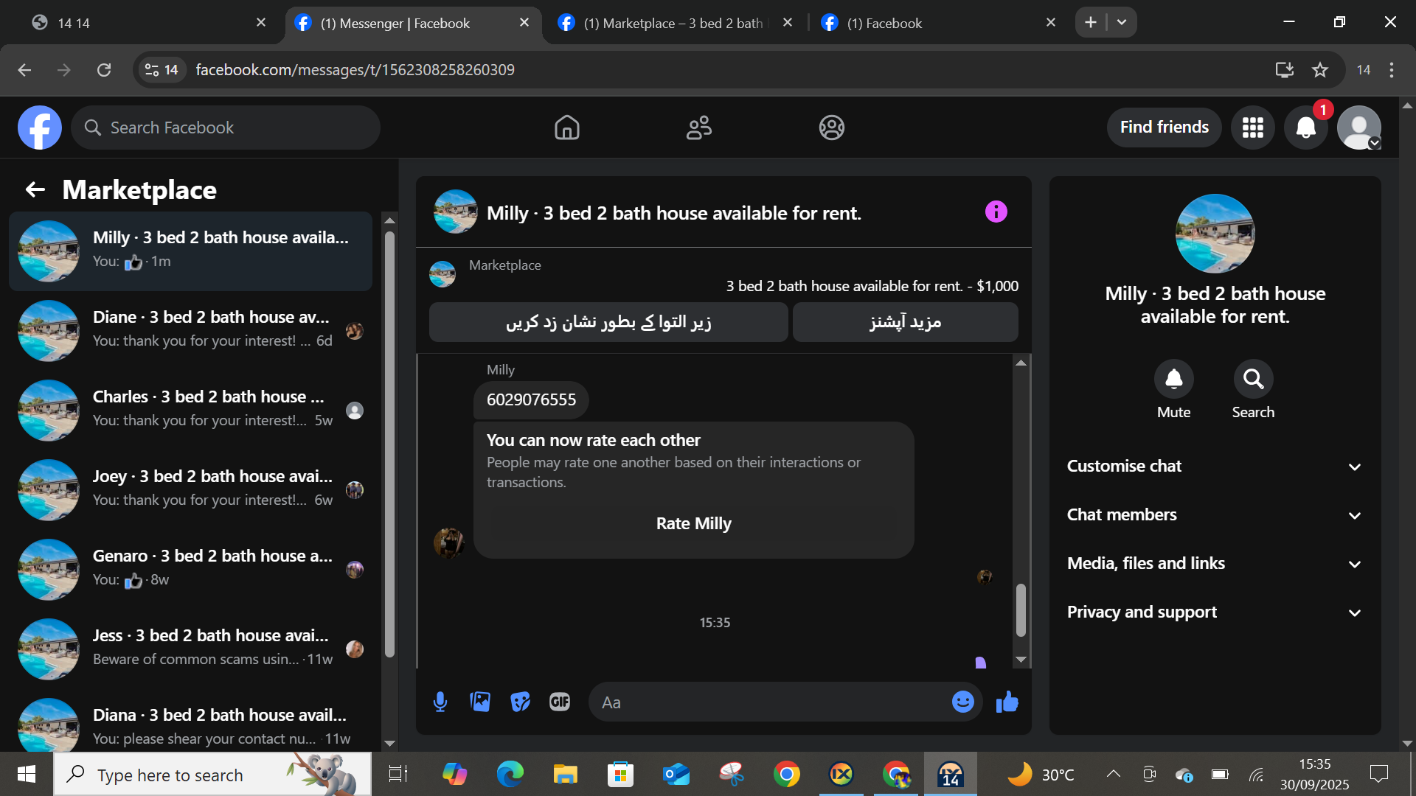
Task: Open the Facebook logo home link
Action: [40, 128]
